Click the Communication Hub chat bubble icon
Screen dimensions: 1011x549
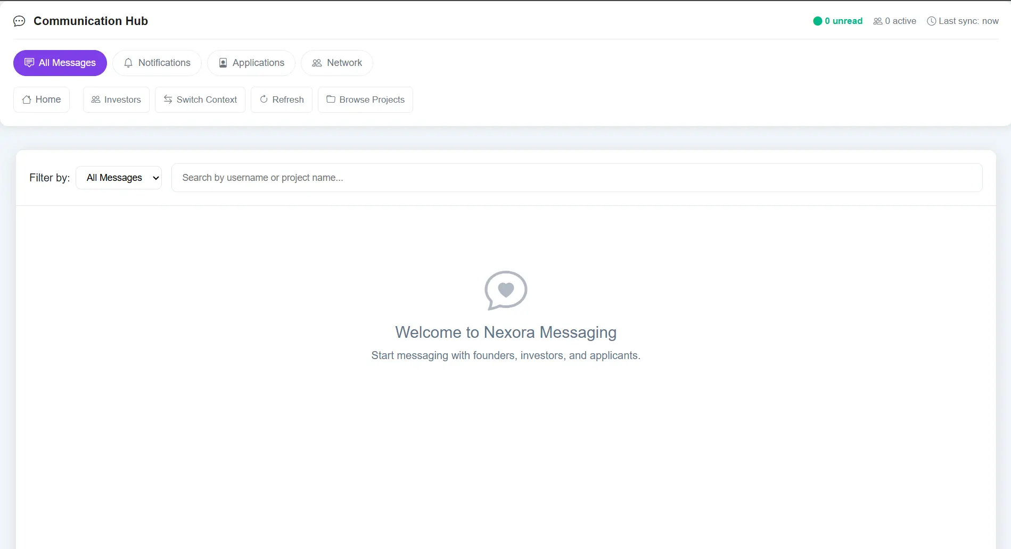(x=19, y=21)
